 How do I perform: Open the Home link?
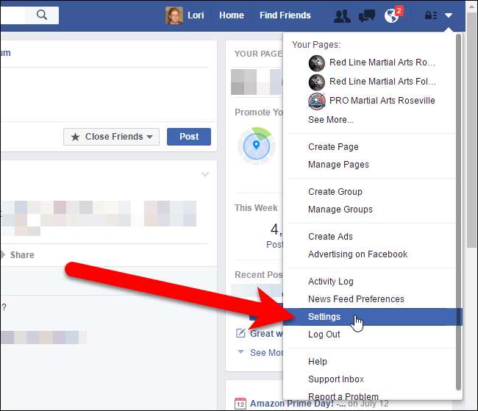pos(232,15)
